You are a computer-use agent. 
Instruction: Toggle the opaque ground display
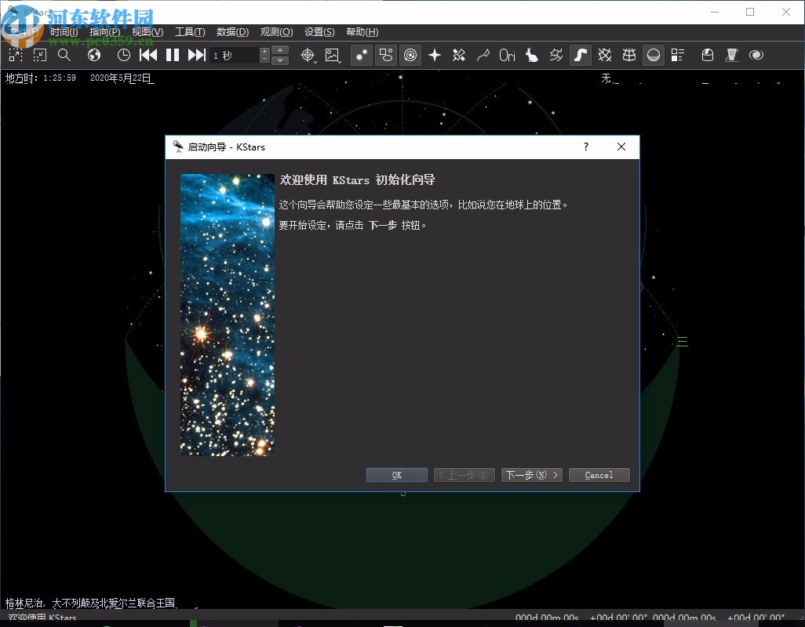653,55
